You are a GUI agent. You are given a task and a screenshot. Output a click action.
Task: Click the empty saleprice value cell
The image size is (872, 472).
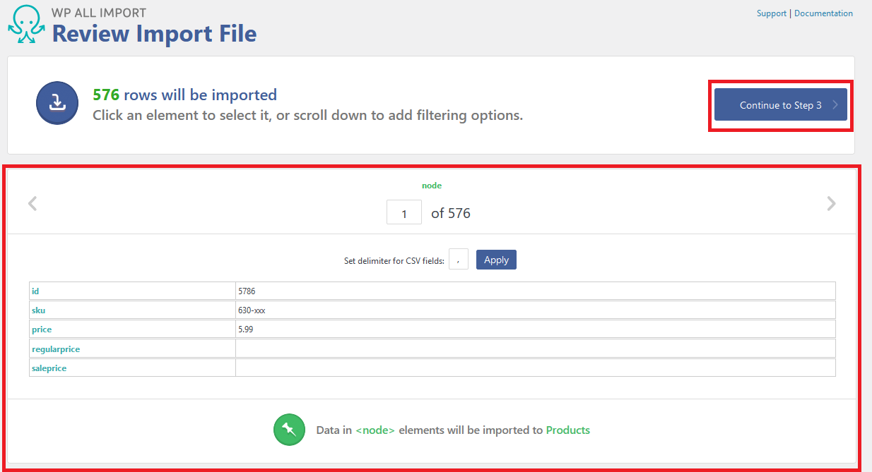point(536,368)
